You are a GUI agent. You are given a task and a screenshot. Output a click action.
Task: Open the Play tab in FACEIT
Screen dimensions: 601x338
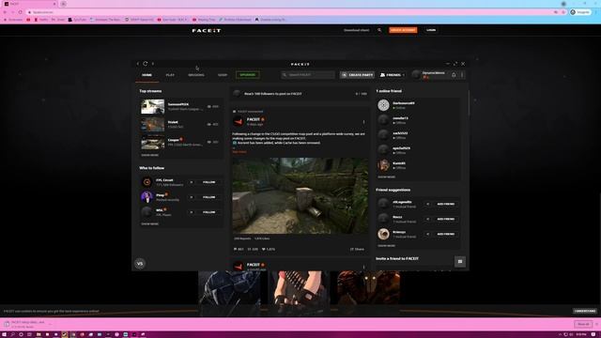coord(170,75)
